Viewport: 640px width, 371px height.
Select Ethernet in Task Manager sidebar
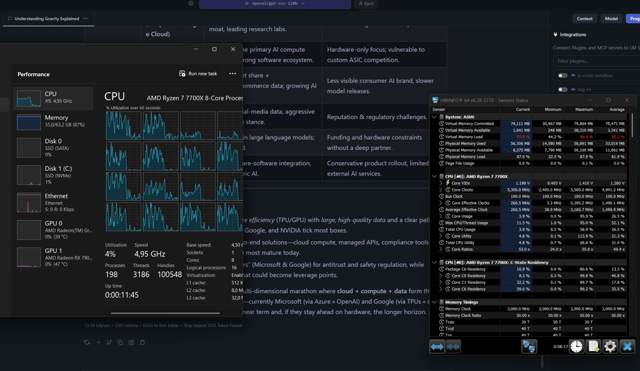click(53, 203)
